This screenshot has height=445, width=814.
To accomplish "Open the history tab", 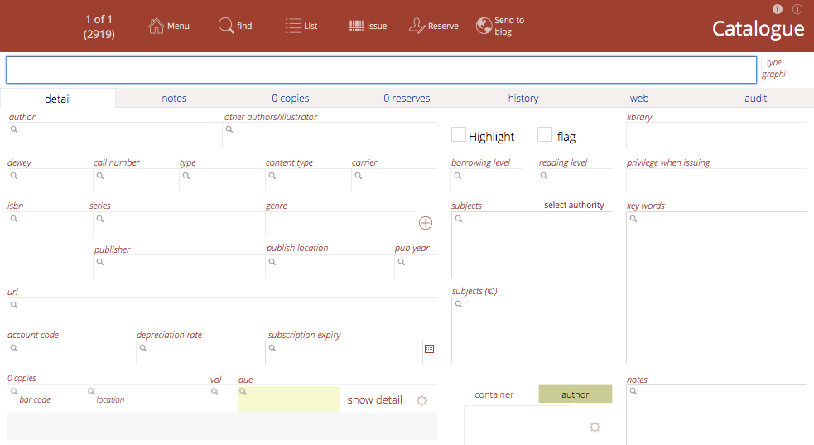I will (x=523, y=99).
